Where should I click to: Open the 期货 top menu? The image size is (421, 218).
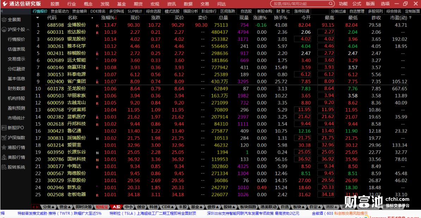[138, 4]
